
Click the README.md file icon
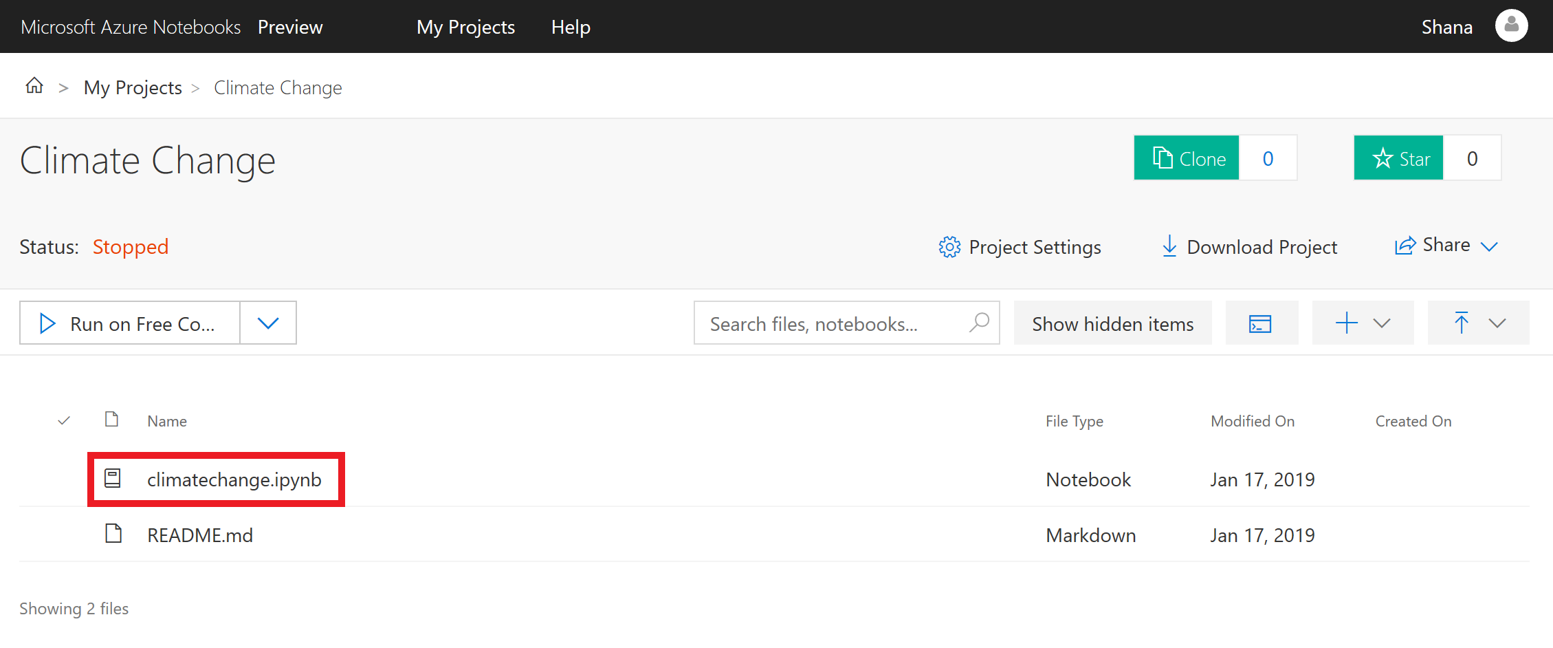pyautogui.click(x=113, y=534)
